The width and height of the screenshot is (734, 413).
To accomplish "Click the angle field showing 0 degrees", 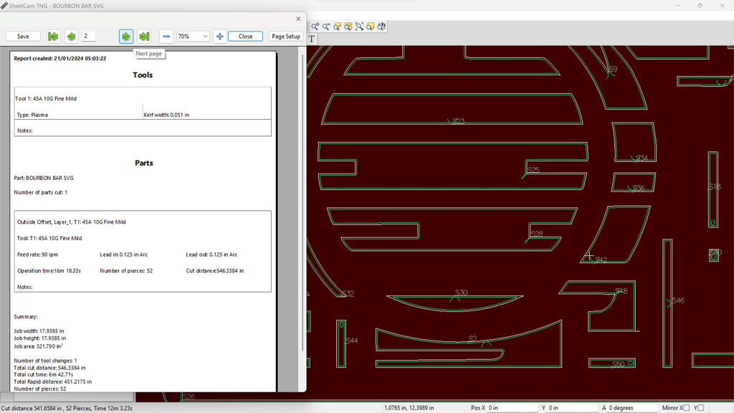I will [x=632, y=408].
